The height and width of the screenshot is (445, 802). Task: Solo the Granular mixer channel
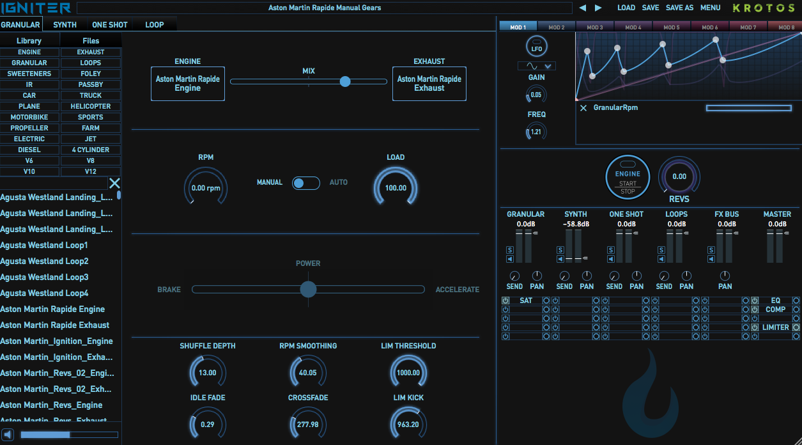coord(510,249)
